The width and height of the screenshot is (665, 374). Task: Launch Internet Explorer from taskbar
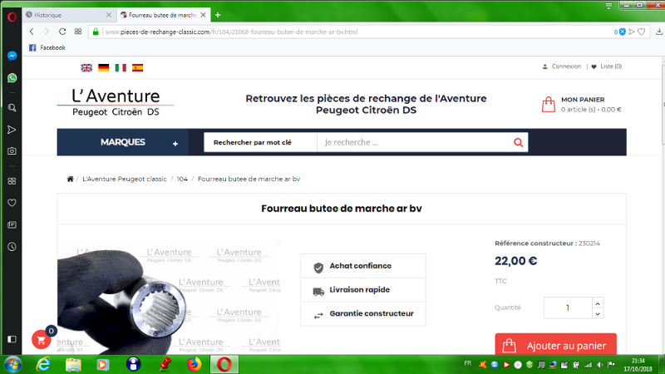pos(43,364)
